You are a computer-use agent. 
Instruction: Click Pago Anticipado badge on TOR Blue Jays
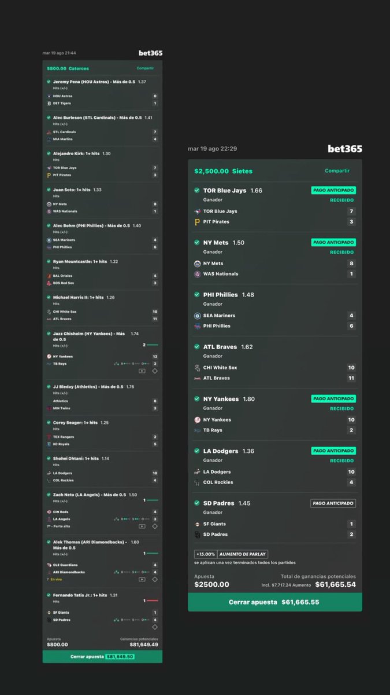333,190
